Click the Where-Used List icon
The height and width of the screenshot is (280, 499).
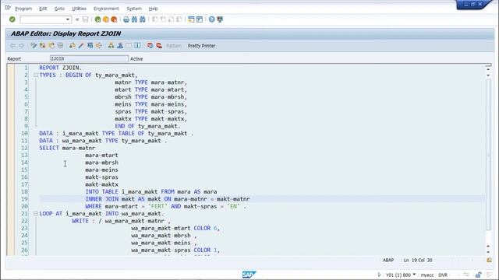pos(99,46)
